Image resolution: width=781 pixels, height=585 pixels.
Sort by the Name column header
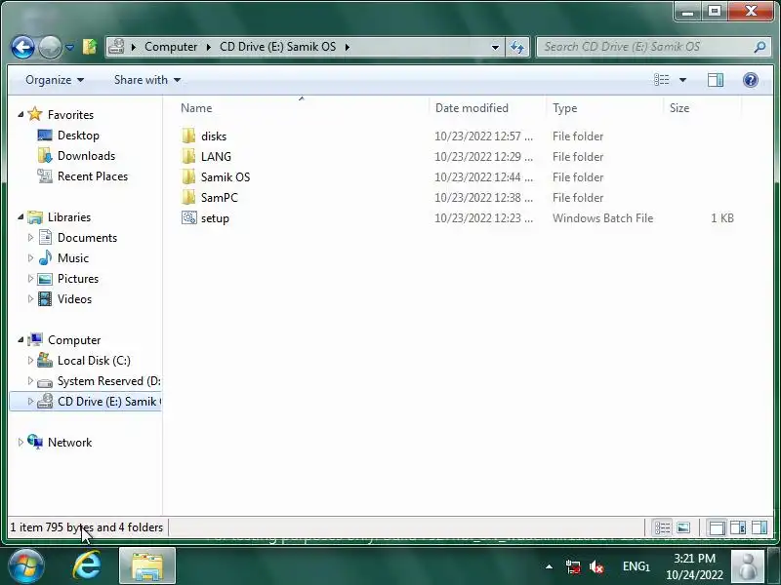[302, 108]
